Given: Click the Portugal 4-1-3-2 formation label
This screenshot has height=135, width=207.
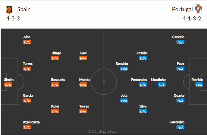Looking at the screenshot, I should click(x=192, y=18).
